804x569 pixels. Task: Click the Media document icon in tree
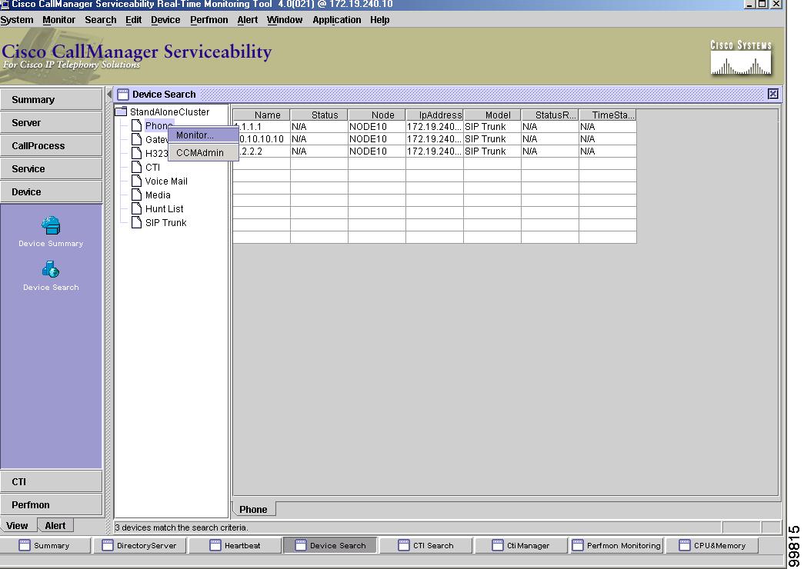[136, 195]
